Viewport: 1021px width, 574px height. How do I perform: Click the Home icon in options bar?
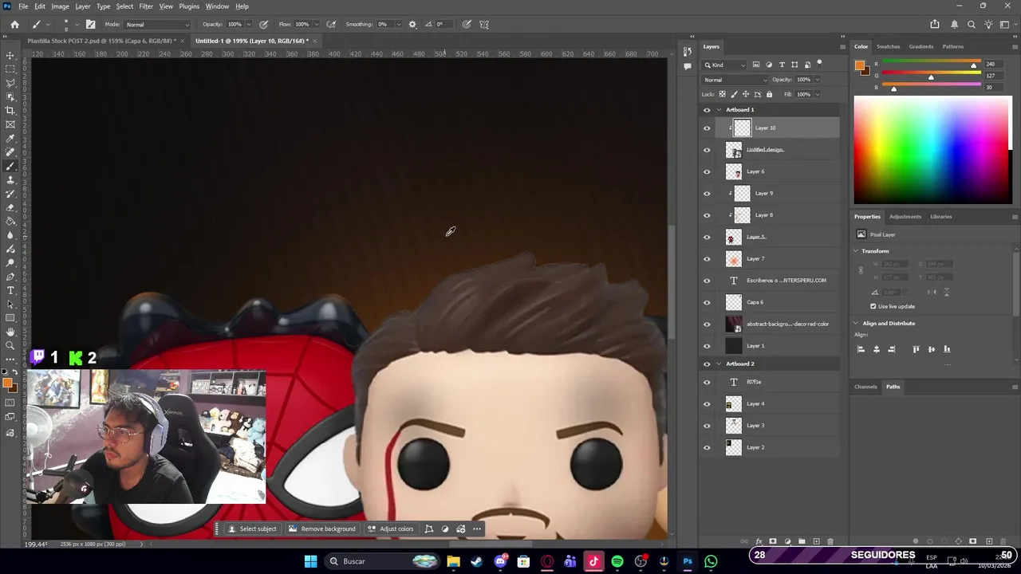[14, 24]
